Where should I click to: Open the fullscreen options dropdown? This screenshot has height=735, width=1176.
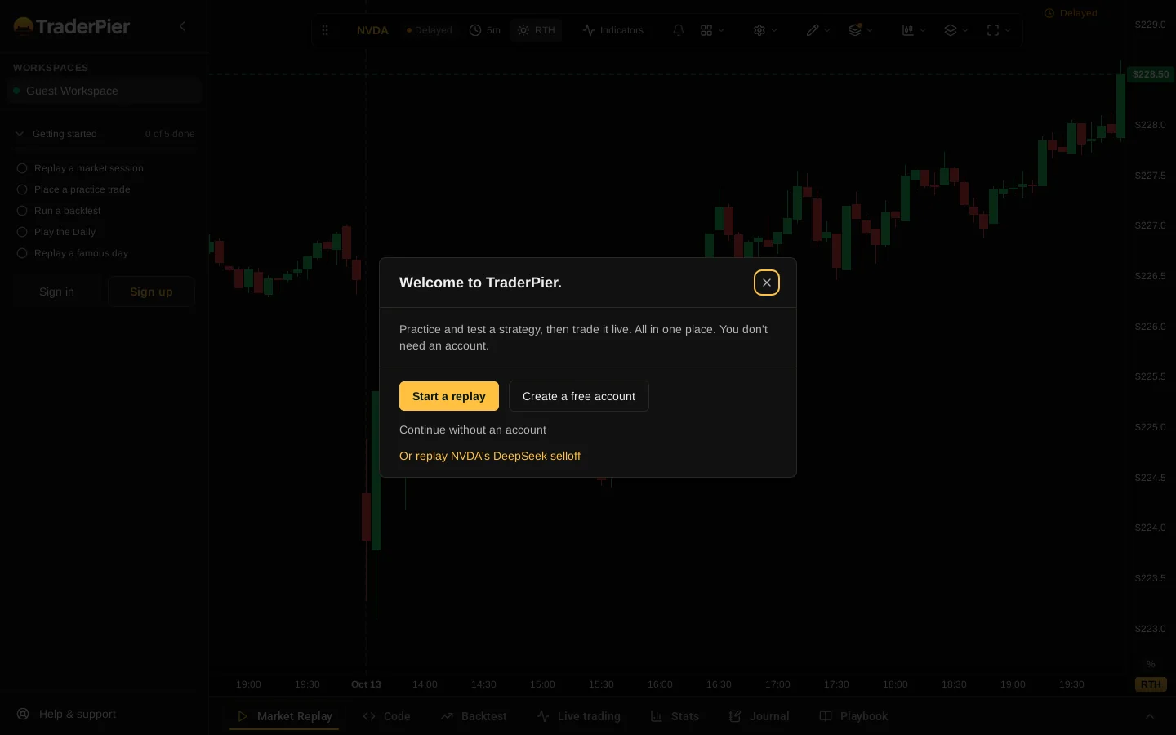click(x=1000, y=30)
